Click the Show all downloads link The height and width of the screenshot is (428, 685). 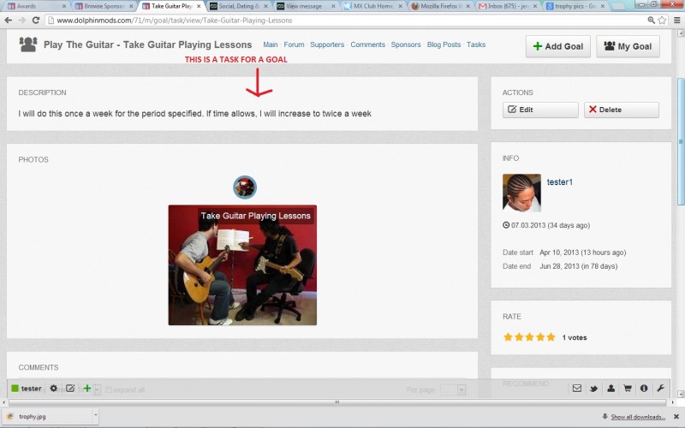click(x=638, y=417)
